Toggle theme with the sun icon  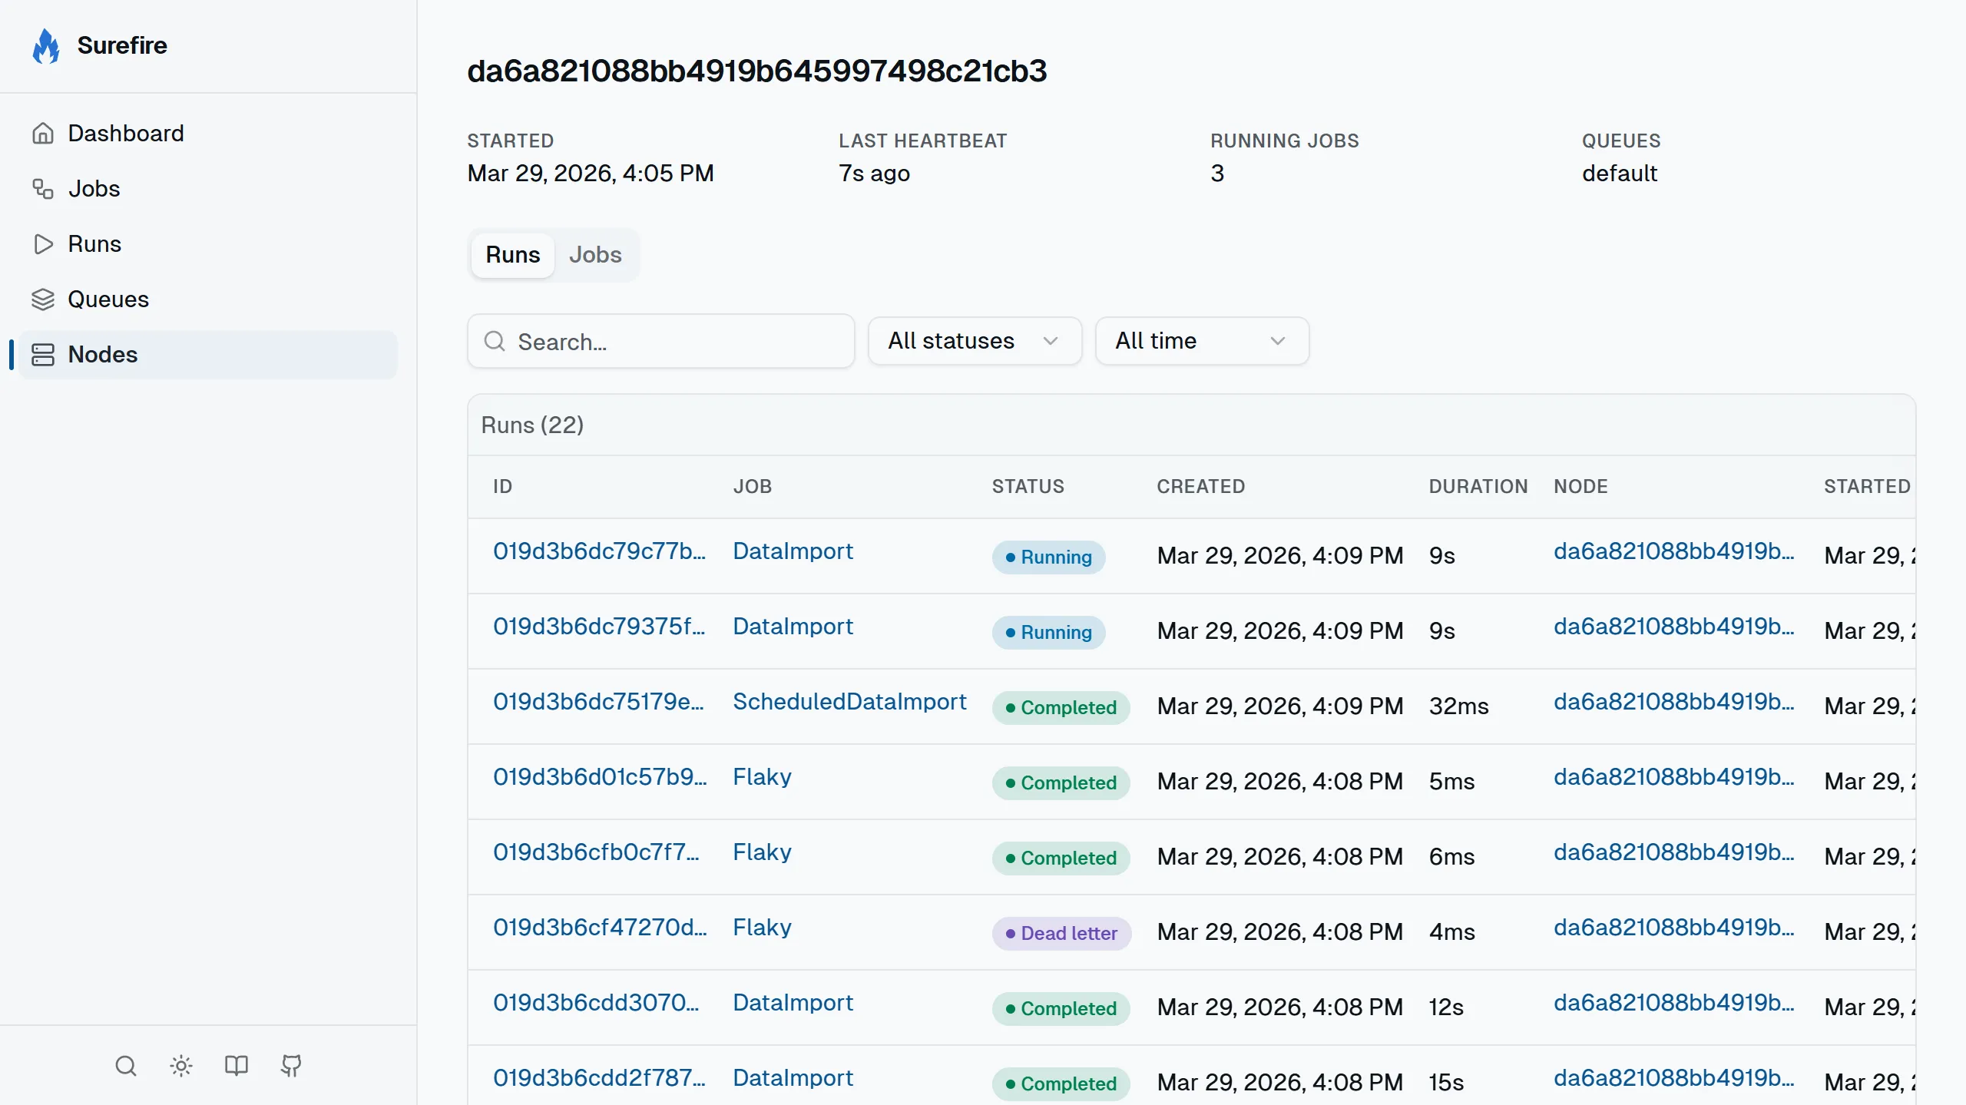click(181, 1066)
